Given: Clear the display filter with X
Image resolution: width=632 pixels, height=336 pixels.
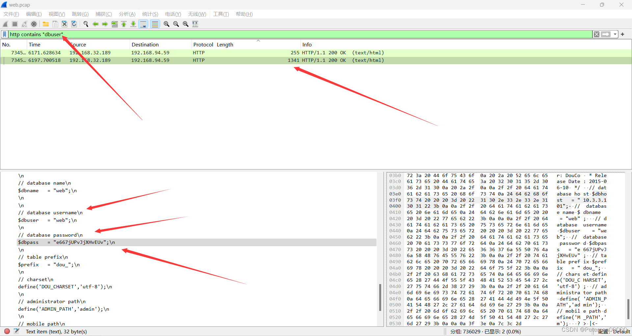Looking at the screenshot, I should coord(596,34).
